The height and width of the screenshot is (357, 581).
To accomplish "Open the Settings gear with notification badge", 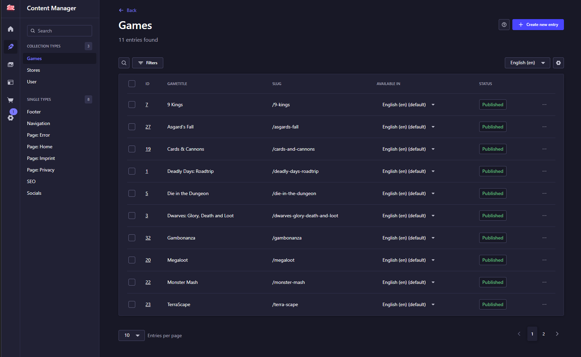I will 11,118.
